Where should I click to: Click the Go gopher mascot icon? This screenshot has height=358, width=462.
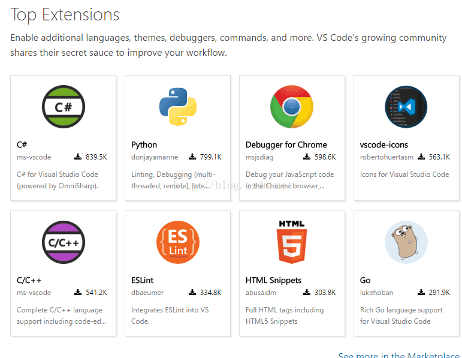point(406,242)
